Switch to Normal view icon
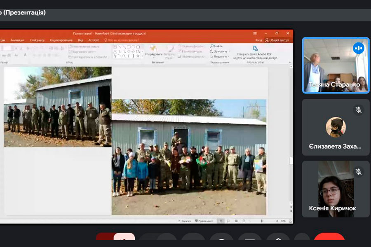 pyautogui.click(x=221, y=221)
